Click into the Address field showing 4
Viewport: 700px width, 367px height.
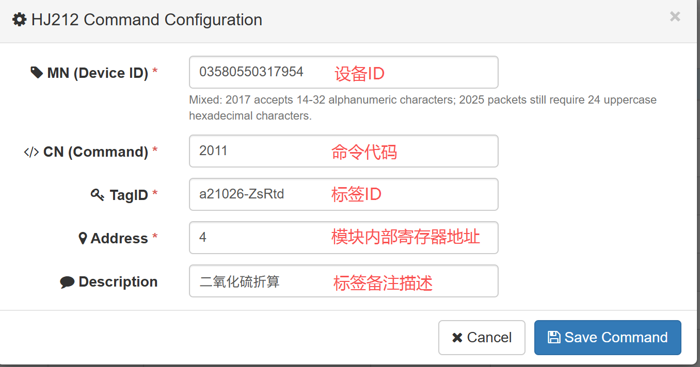point(344,238)
